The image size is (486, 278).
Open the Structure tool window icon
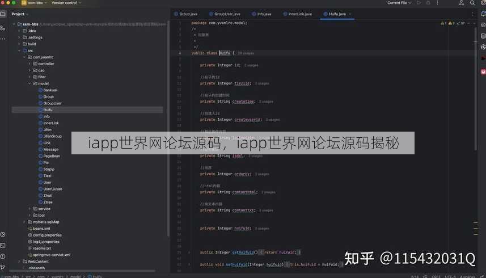(x=3, y=28)
